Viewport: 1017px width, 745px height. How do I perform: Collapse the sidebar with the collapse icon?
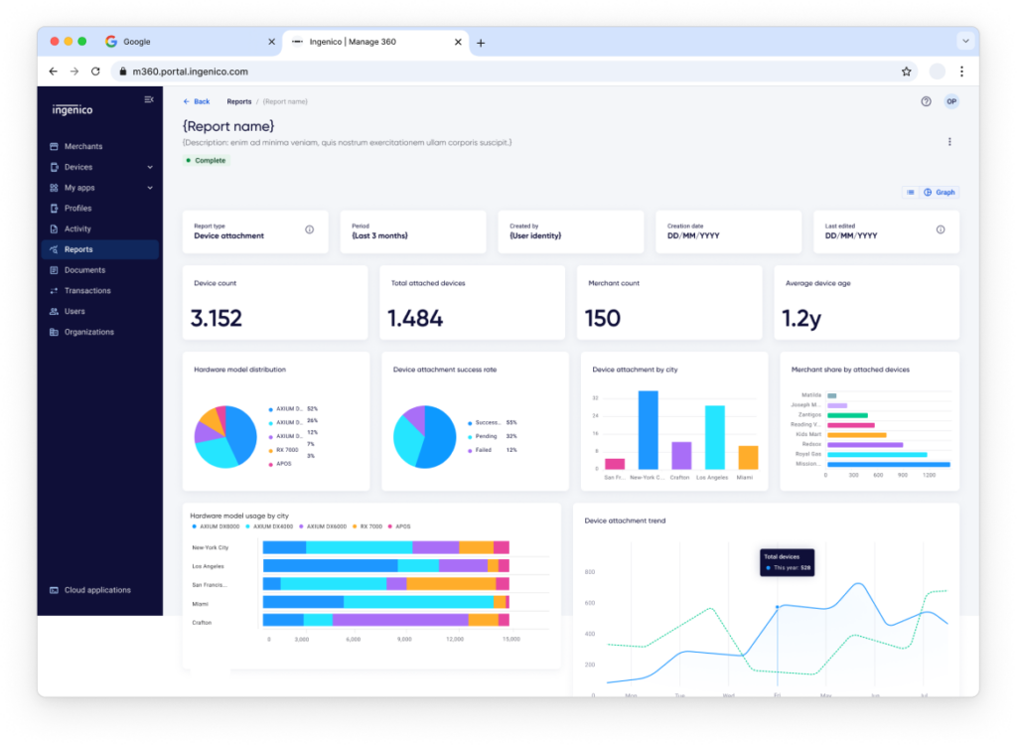(x=147, y=99)
